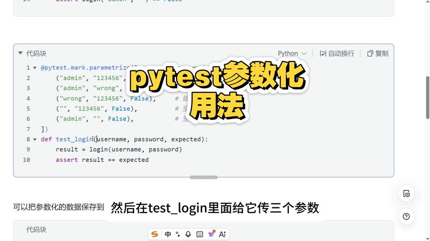
Task: Open the Python language dropdown
Action: click(x=292, y=54)
